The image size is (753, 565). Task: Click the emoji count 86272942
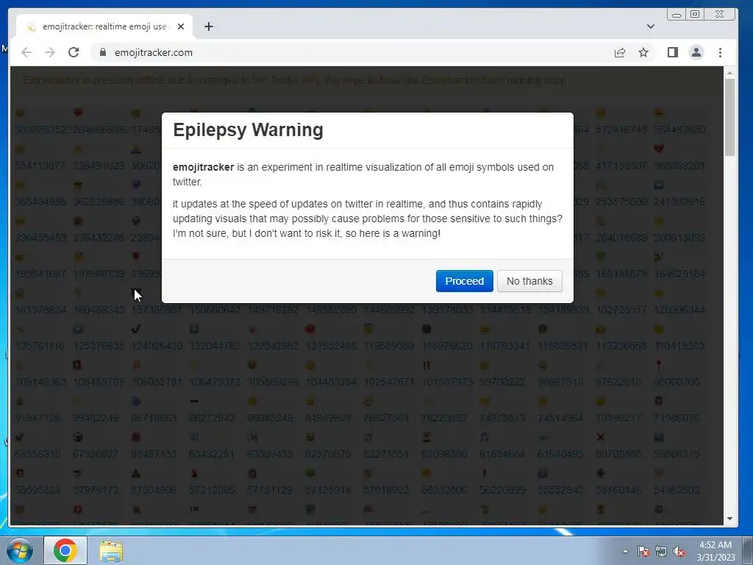[x=212, y=418]
